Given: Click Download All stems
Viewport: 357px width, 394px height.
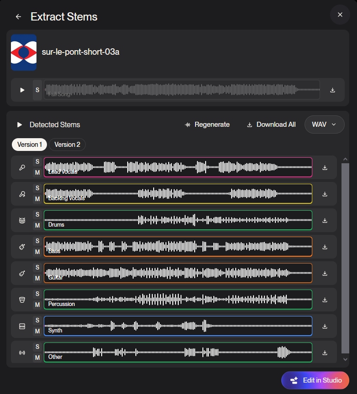Looking at the screenshot, I should pyautogui.click(x=271, y=124).
